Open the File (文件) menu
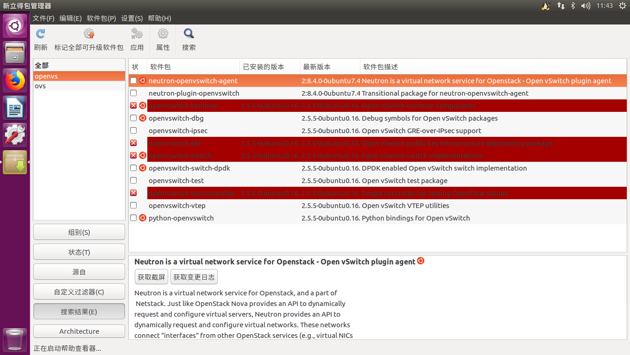Screen dimensions: 630x355 coord(44,18)
